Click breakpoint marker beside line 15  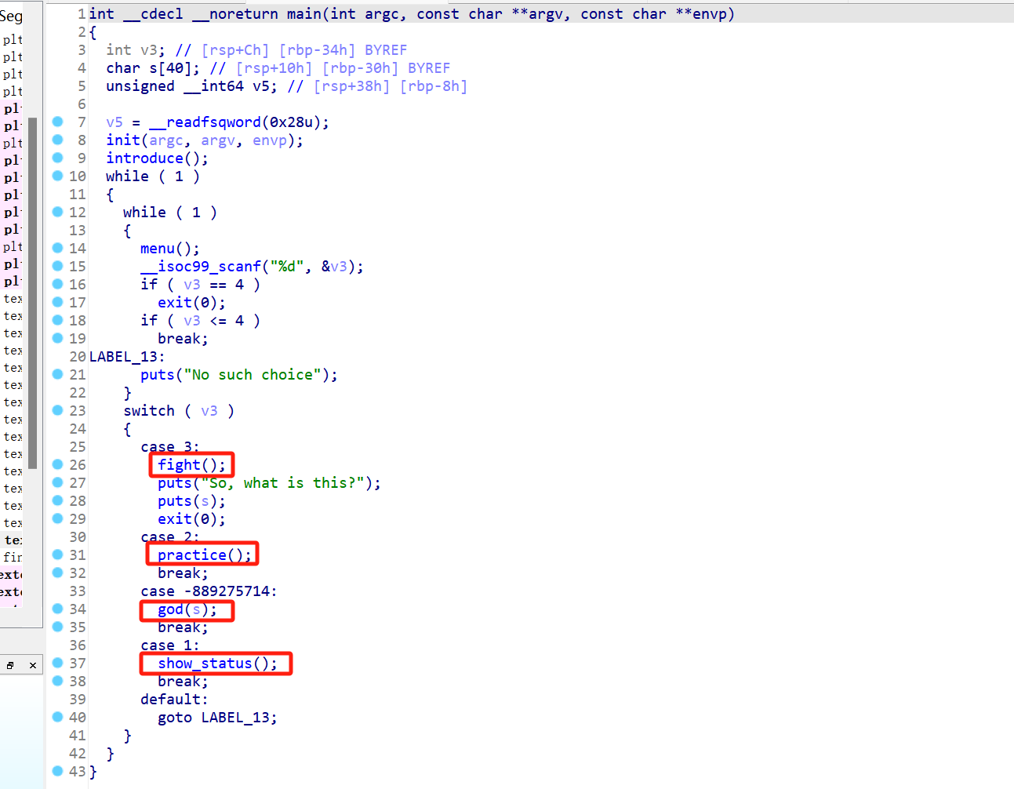57,266
